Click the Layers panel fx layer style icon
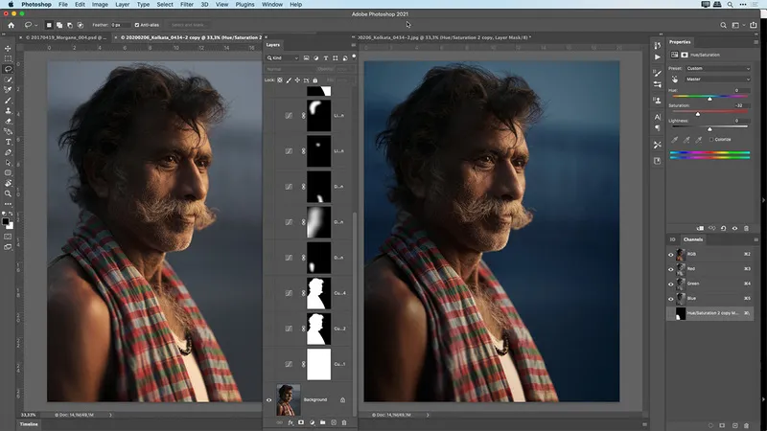767x431 pixels. tap(291, 422)
